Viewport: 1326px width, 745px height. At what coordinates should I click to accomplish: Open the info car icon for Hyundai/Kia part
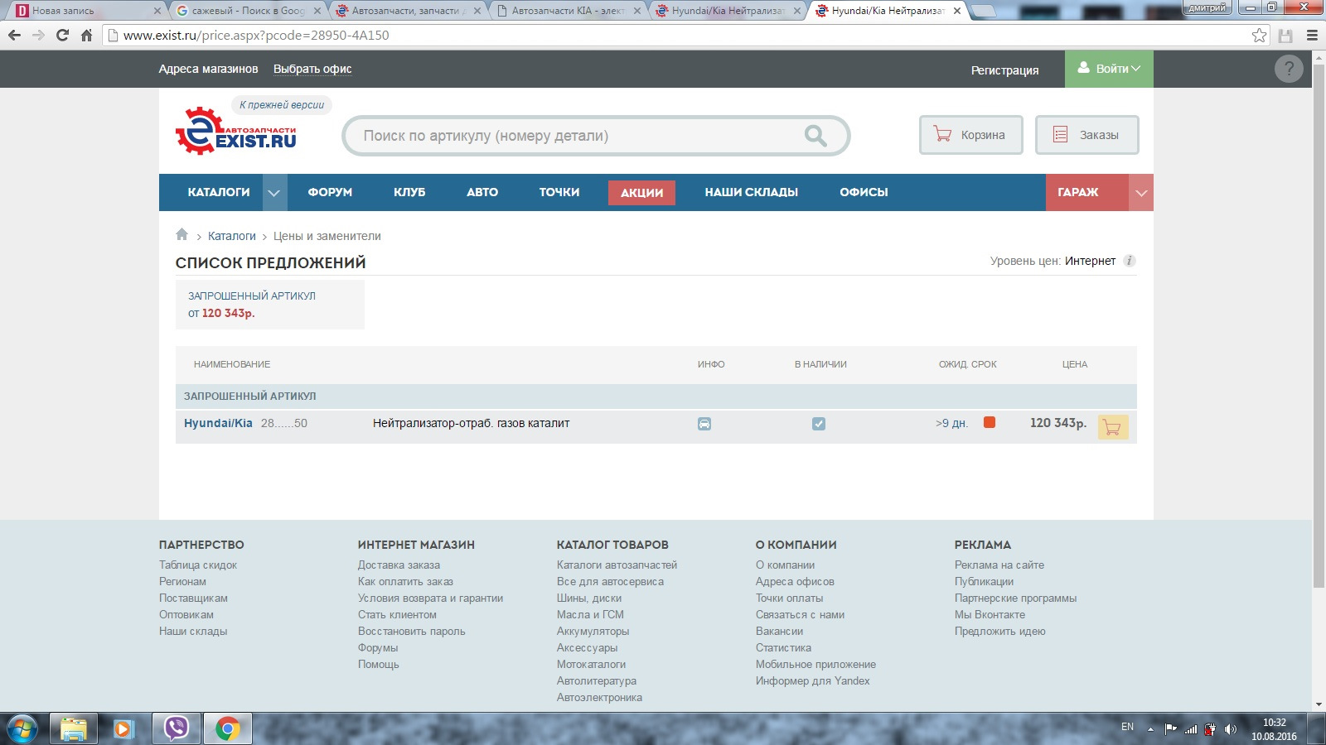(x=704, y=424)
